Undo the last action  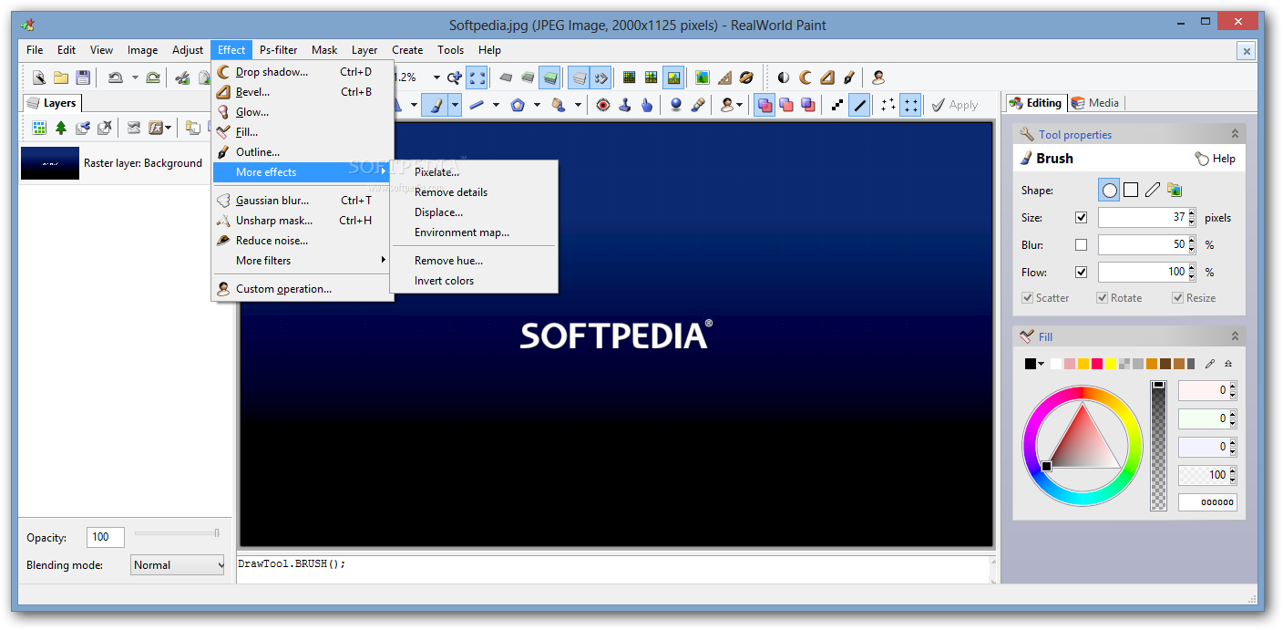[x=115, y=77]
